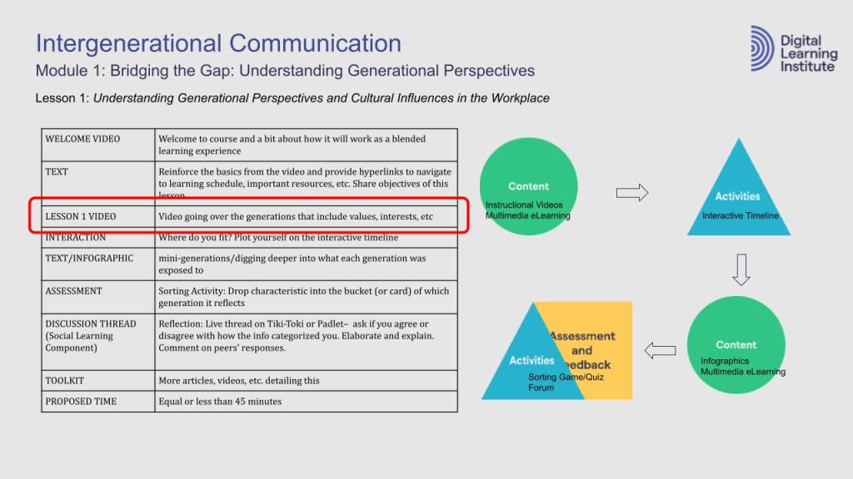Select the right-pointing arrow after the Content circle
Viewport: 853px width, 479px height.
(x=632, y=193)
